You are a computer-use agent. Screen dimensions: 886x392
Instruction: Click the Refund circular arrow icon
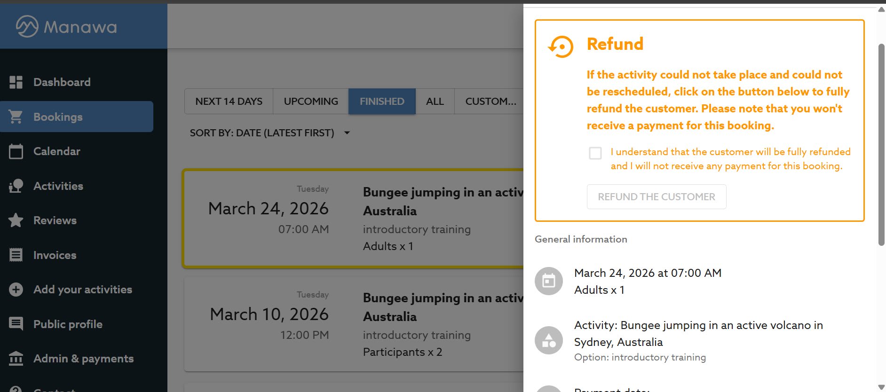tap(561, 47)
